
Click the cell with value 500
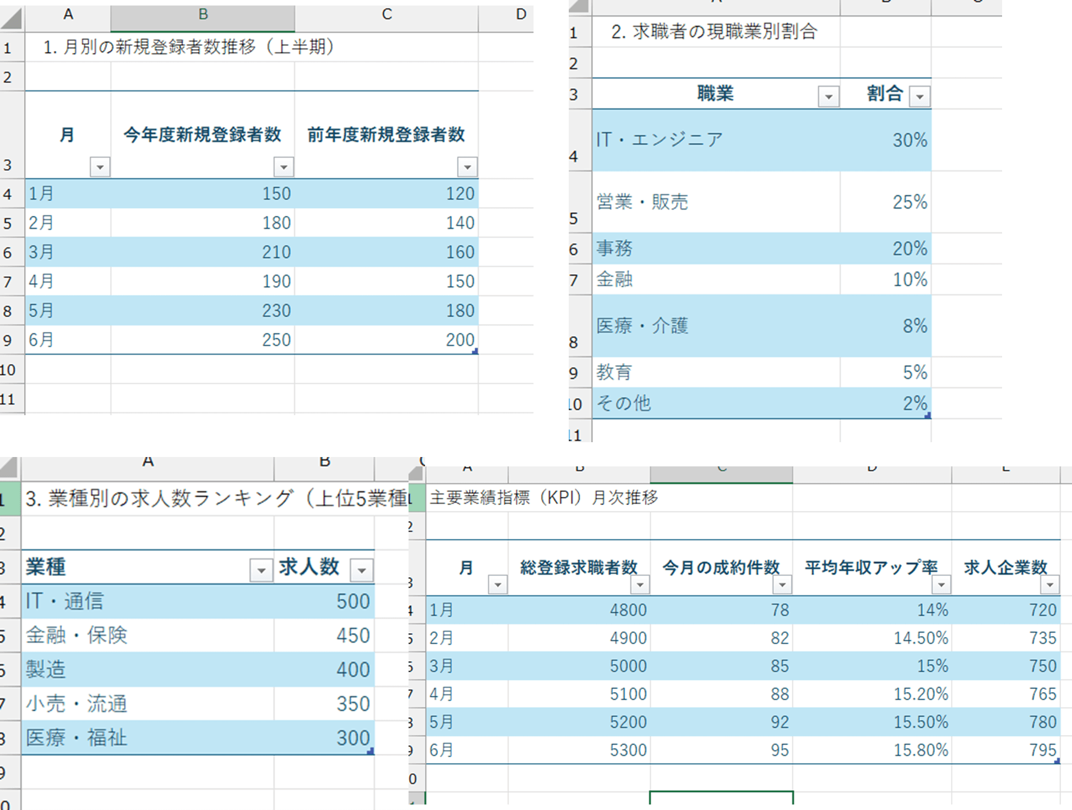(x=324, y=601)
